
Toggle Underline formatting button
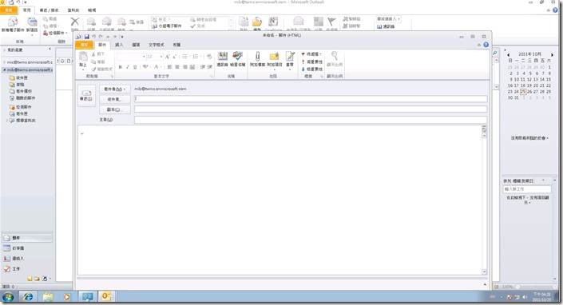click(x=135, y=67)
